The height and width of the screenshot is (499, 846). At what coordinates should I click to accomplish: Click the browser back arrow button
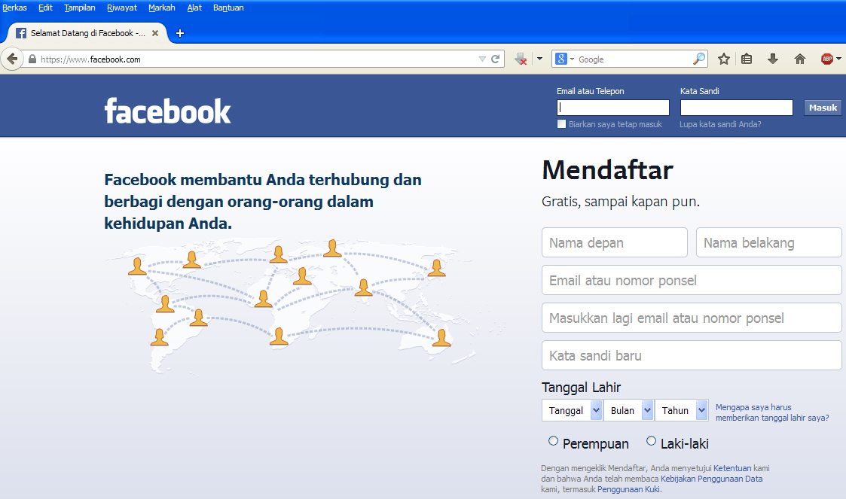[x=12, y=59]
